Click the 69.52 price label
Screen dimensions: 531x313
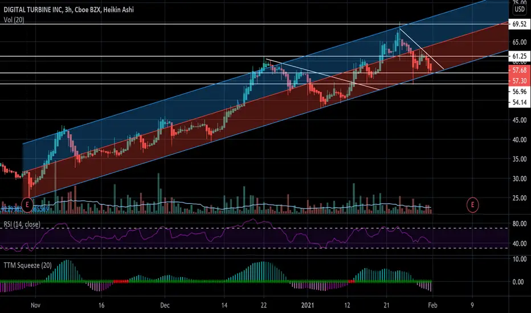(520, 24)
